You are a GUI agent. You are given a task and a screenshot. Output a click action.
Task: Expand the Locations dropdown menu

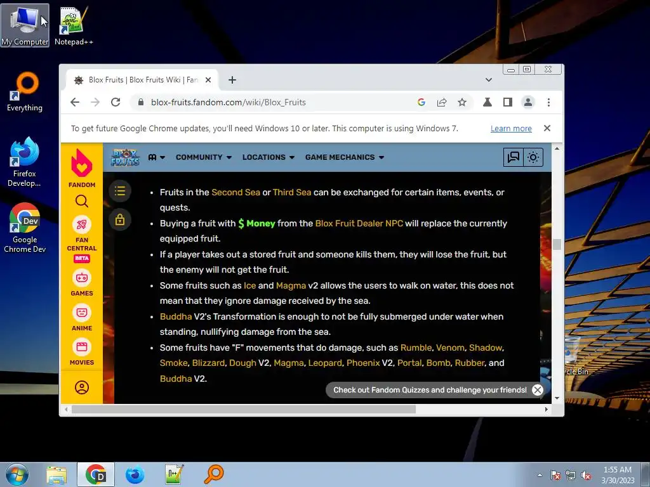pos(269,157)
